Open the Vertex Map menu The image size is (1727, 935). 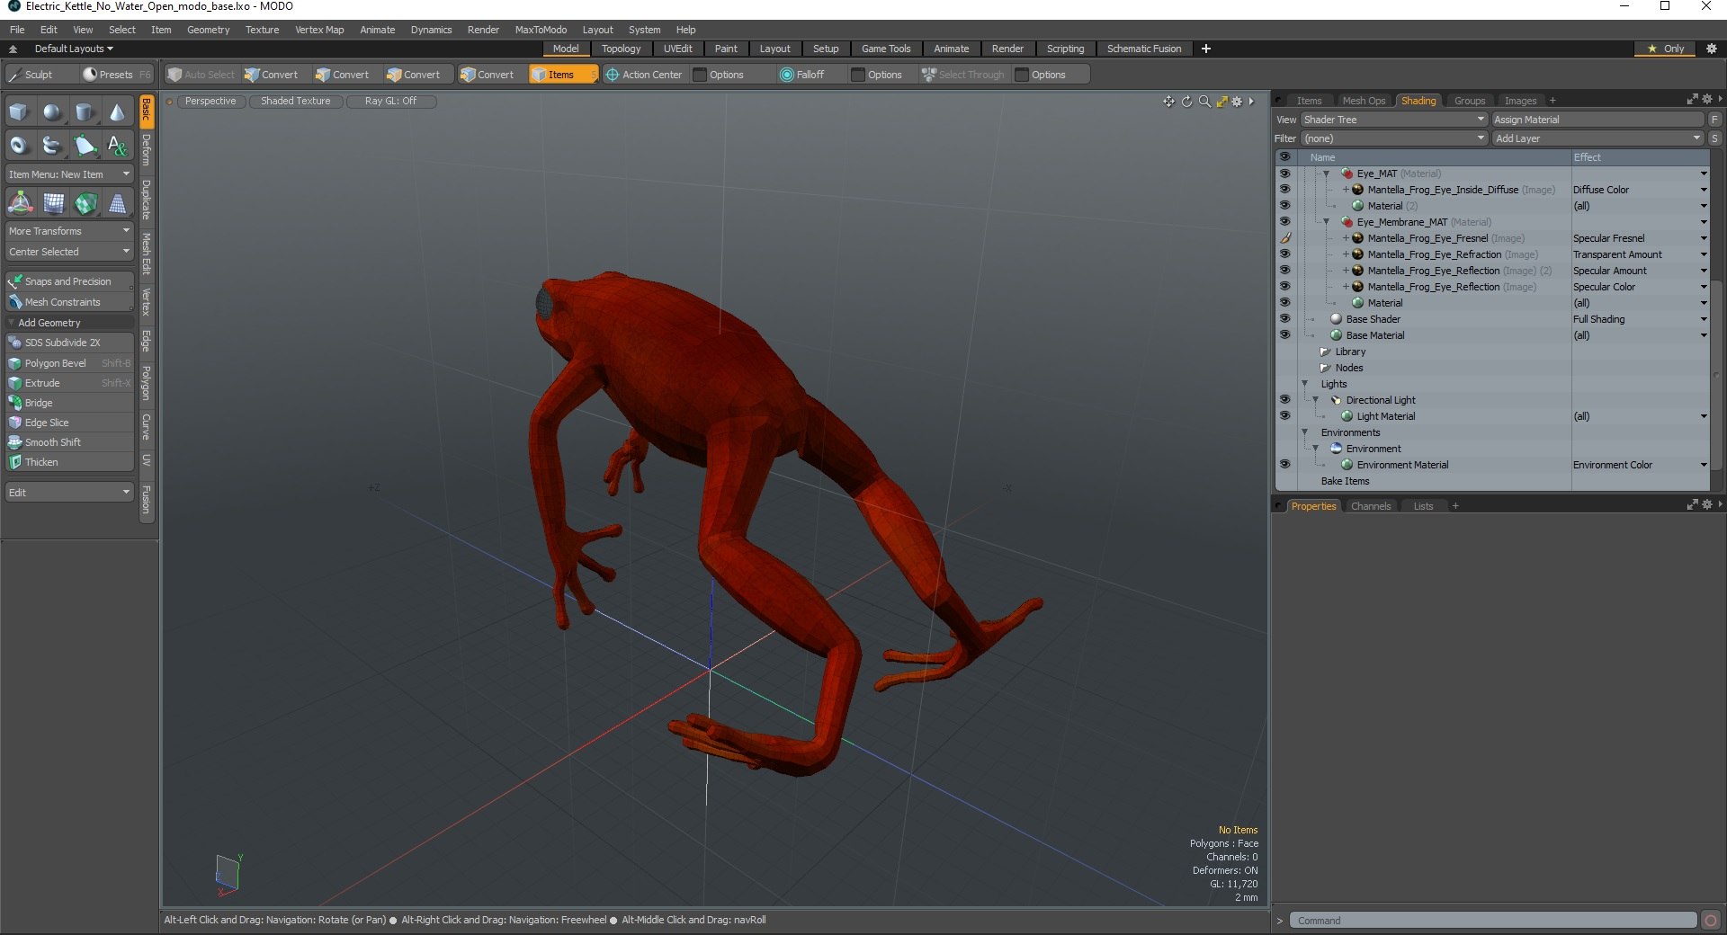[x=319, y=30]
